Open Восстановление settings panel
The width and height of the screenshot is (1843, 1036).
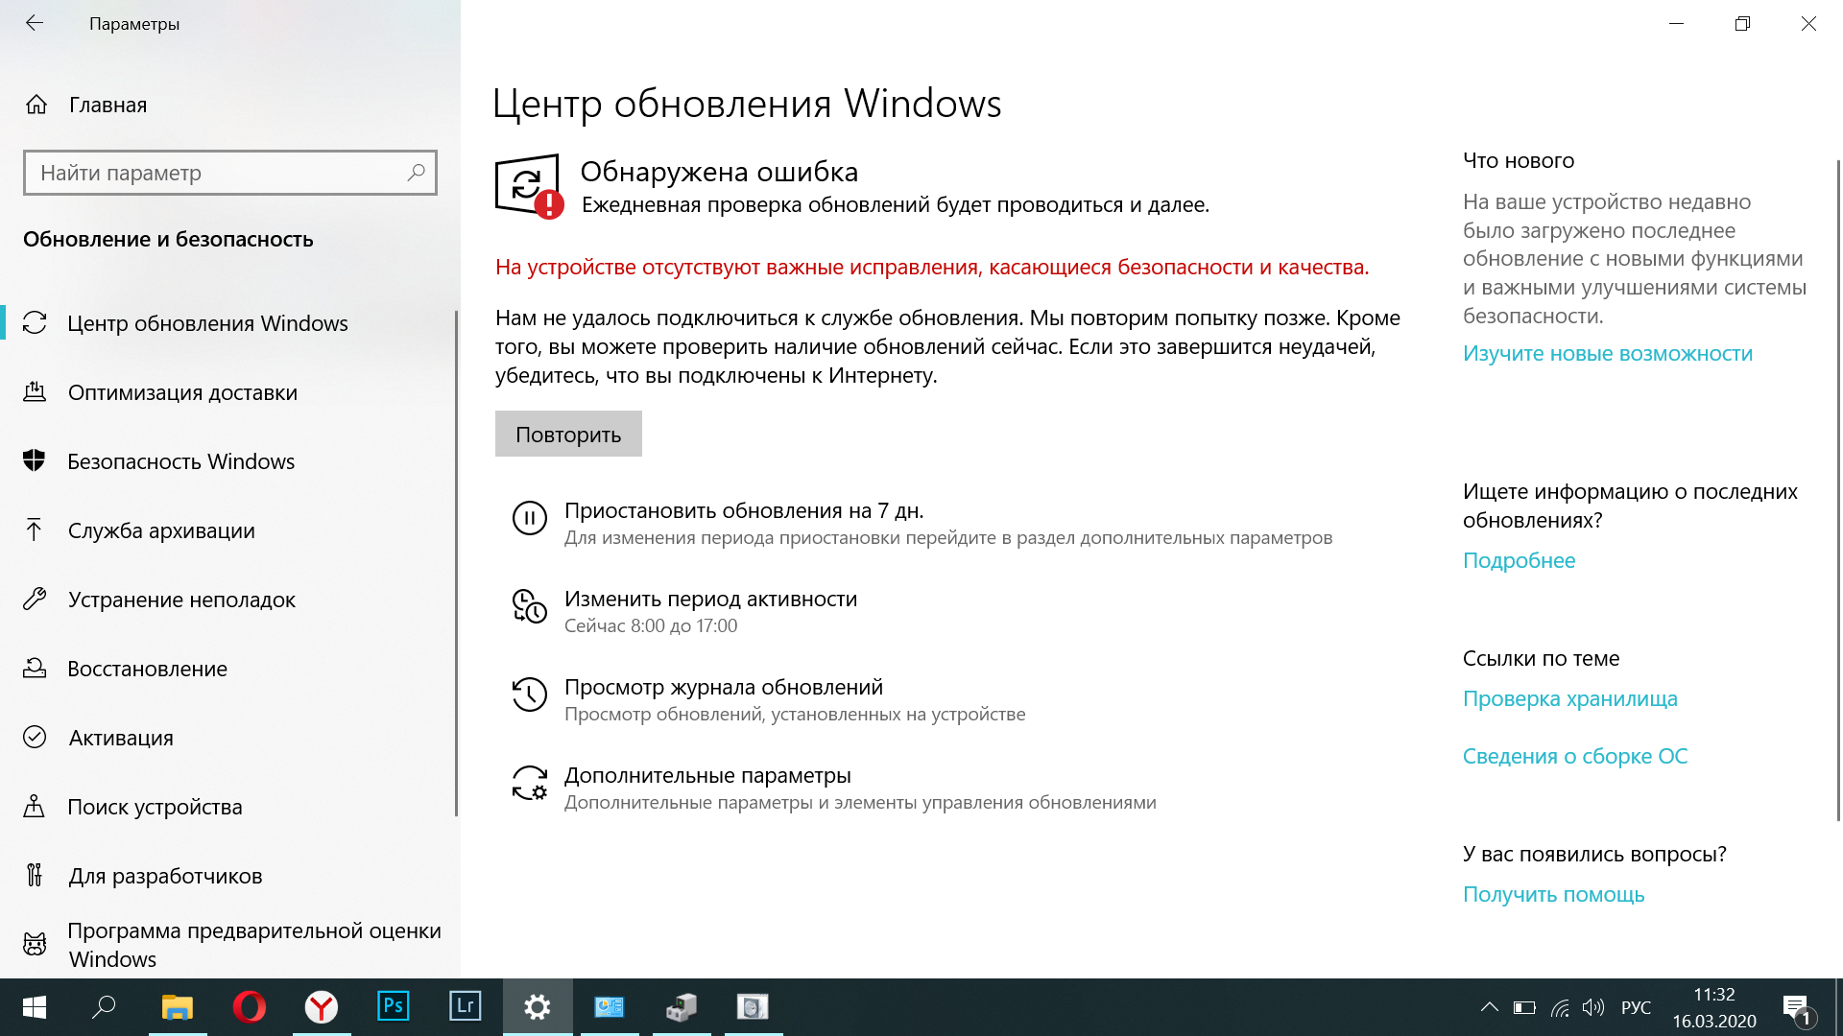[x=148, y=668]
